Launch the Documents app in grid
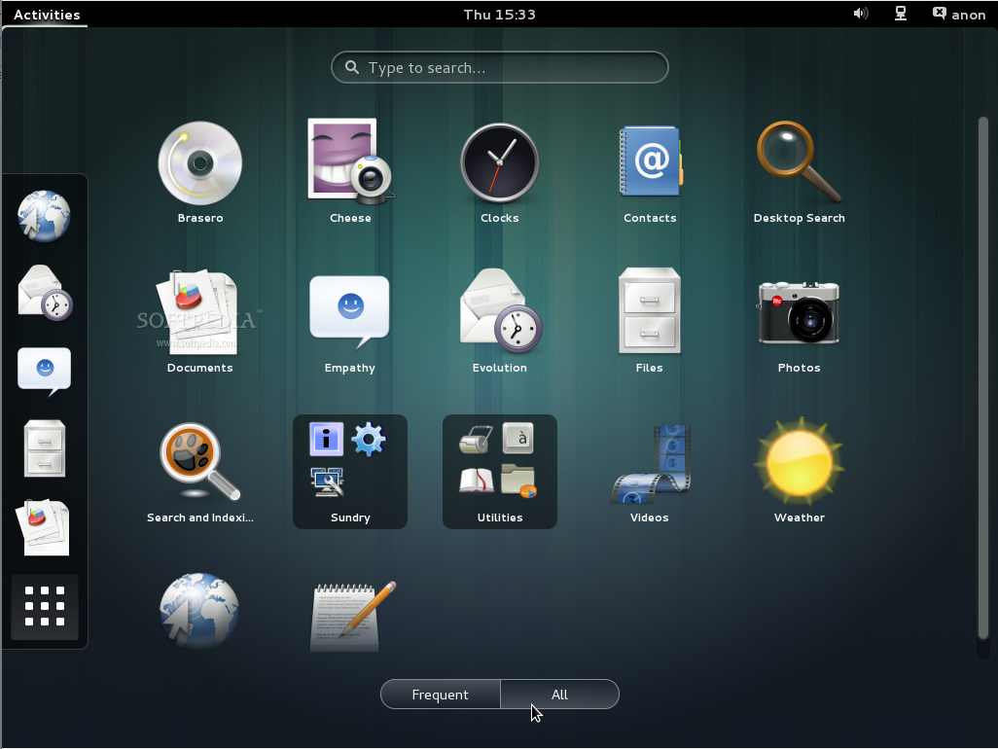 point(199,321)
